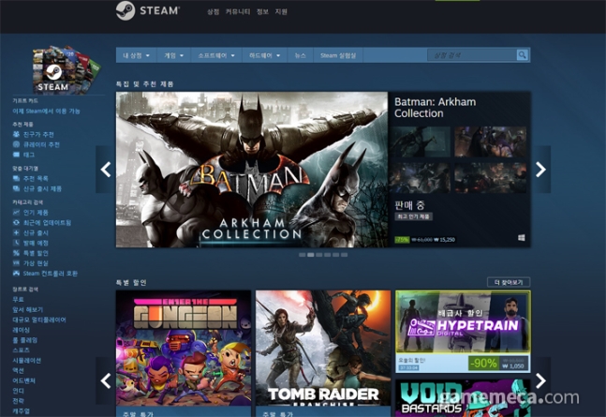
Task: Select the 전략 genre link
Action: (18, 401)
